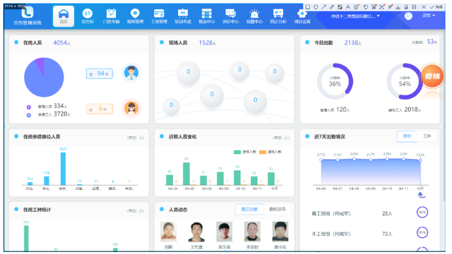This screenshot has height=254, width=452.
Task: Click the undo icon in screenshot toolbar
Action: 366,7
